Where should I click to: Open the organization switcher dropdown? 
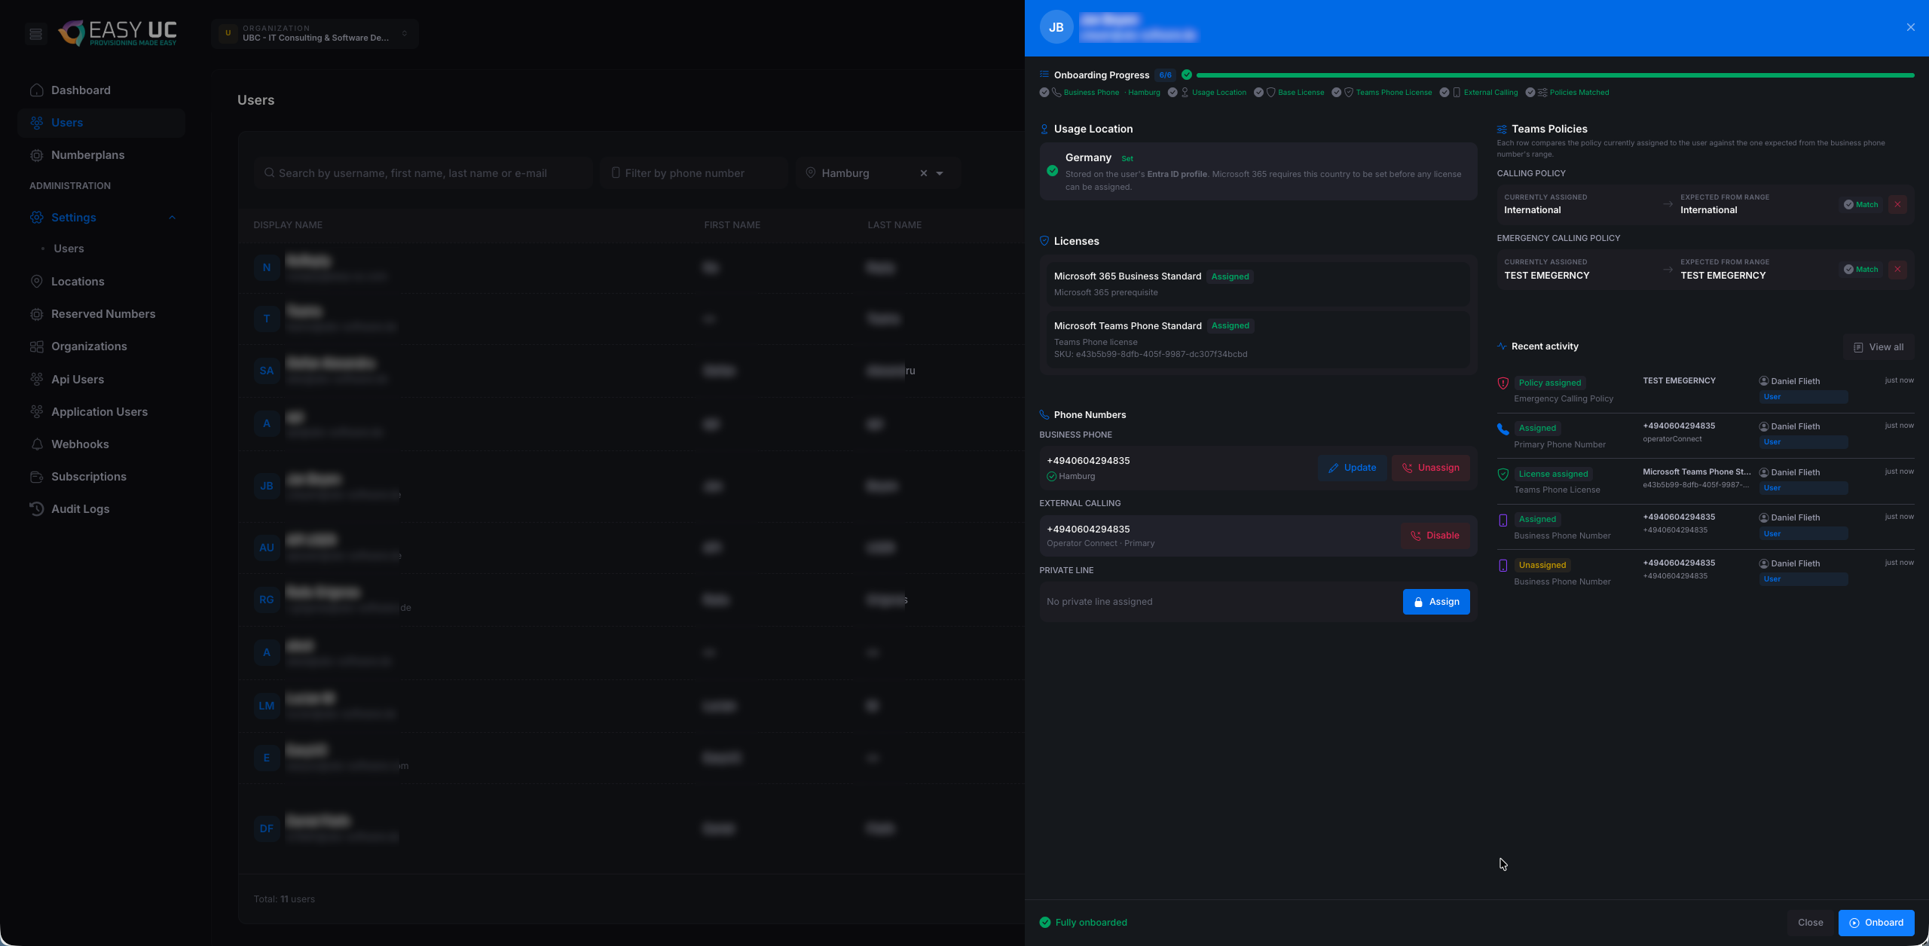click(315, 34)
